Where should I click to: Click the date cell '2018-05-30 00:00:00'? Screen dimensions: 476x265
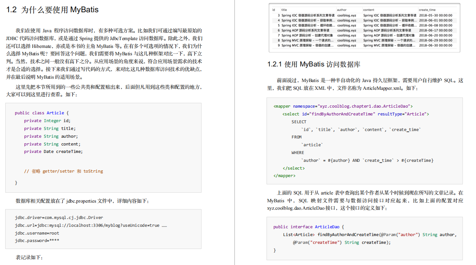[x=436, y=15]
